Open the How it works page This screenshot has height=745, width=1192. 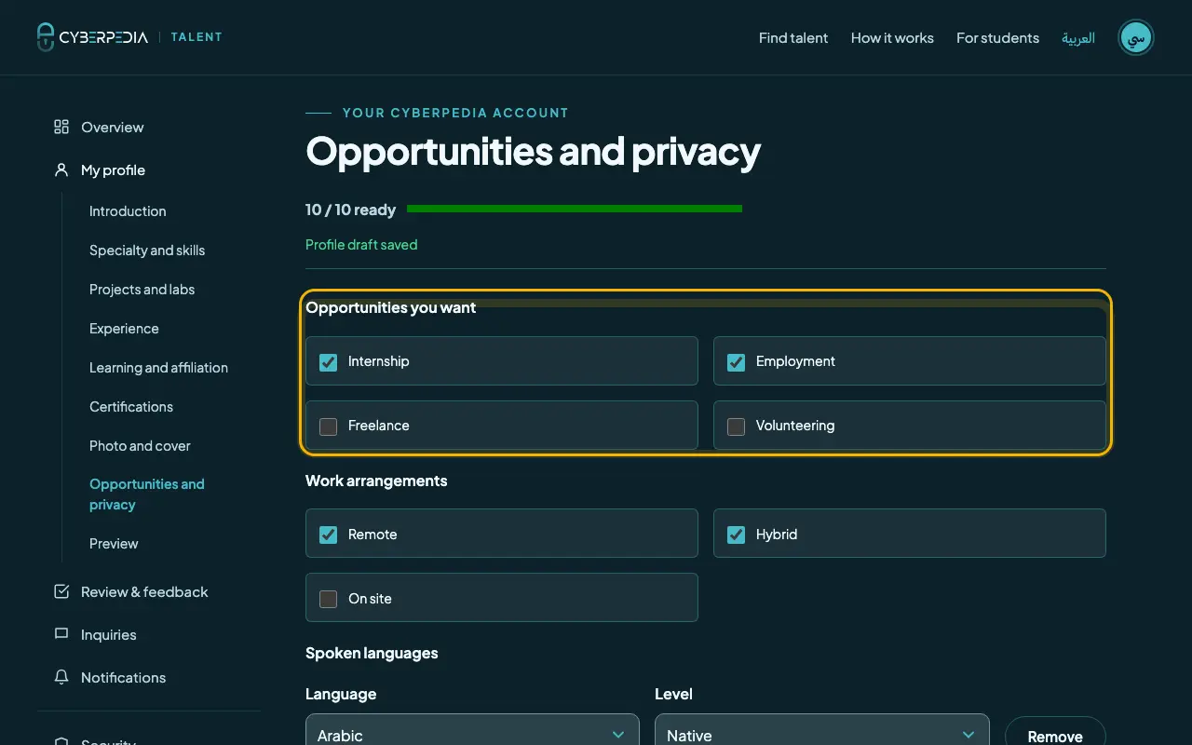(x=892, y=38)
